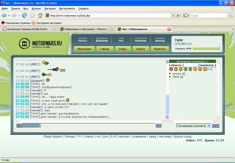Open форумы in site navigation
The width and height of the screenshot is (235, 163).
tap(102, 40)
